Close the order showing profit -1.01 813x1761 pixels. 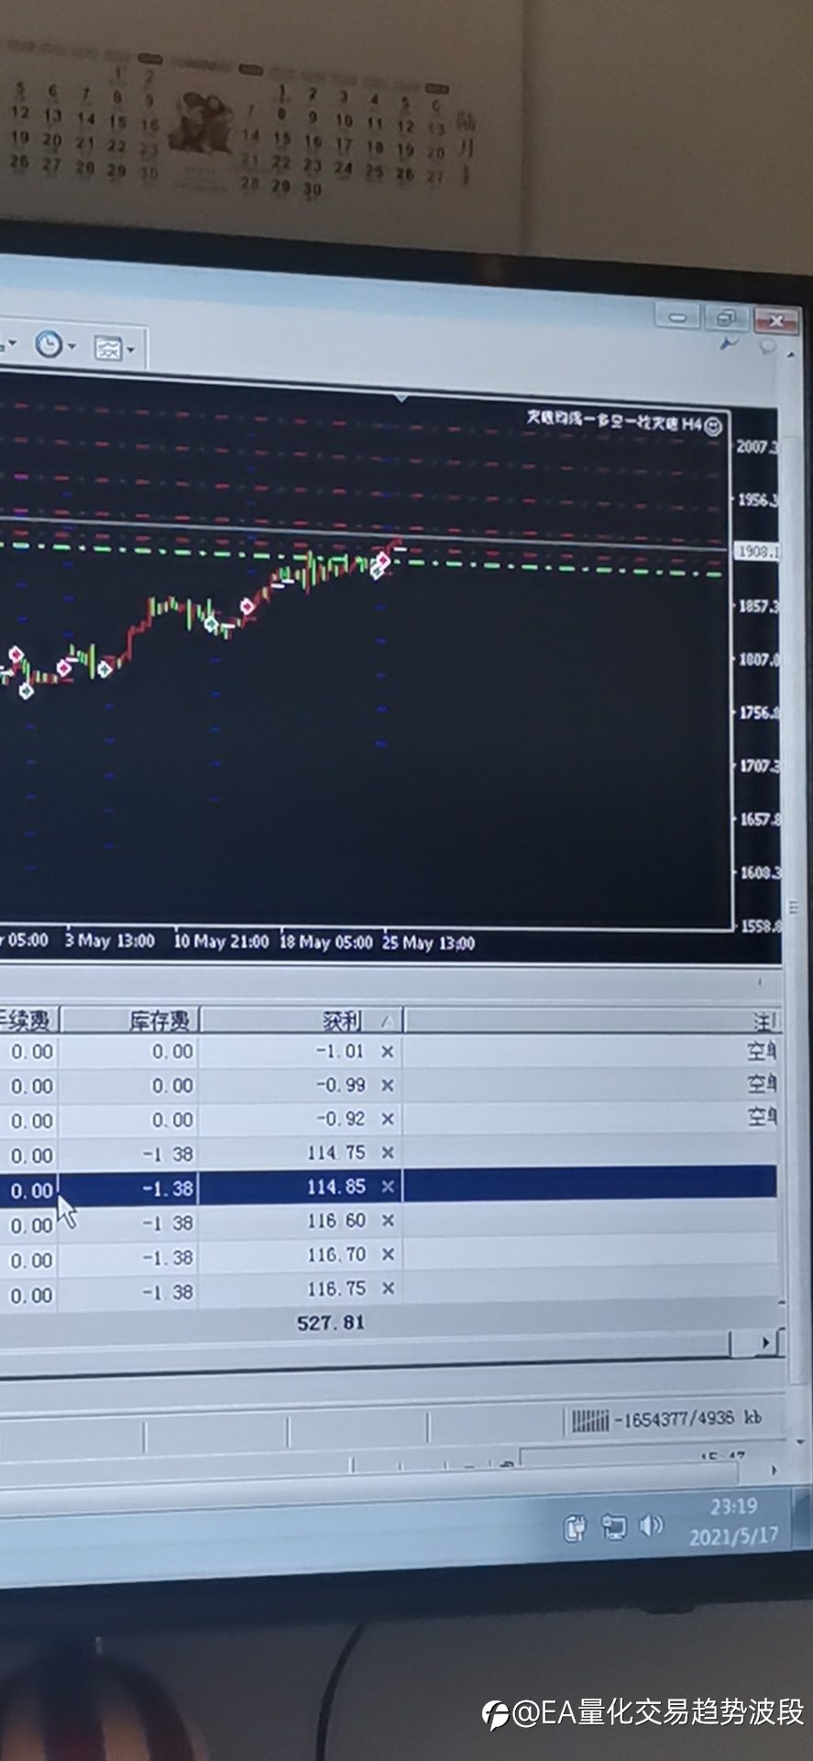pyautogui.click(x=388, y=1052)
